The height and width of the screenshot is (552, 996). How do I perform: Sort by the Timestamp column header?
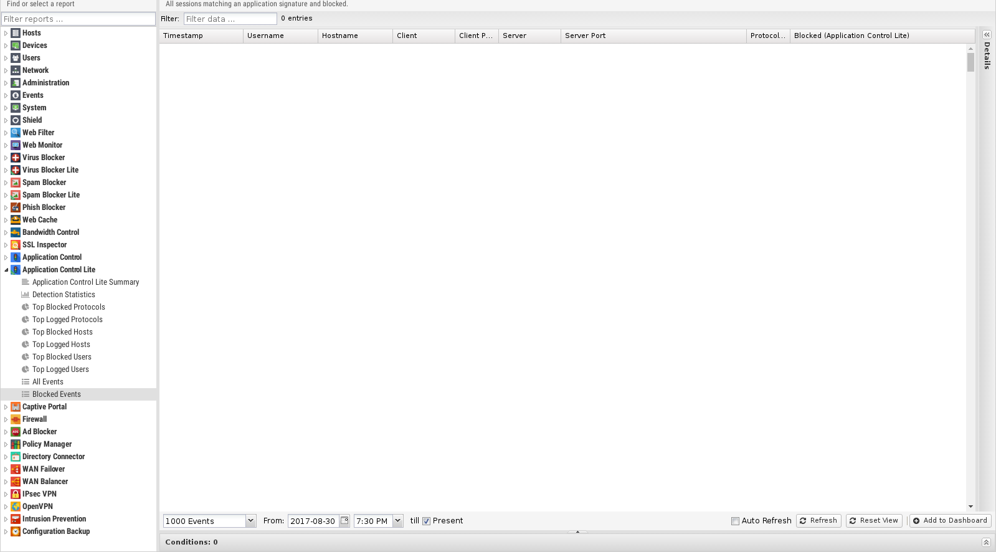201,36
